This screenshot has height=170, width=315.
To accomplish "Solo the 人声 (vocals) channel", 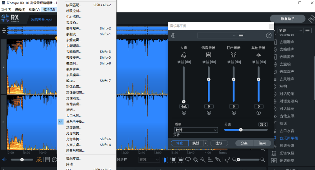I will click(184, 113).
